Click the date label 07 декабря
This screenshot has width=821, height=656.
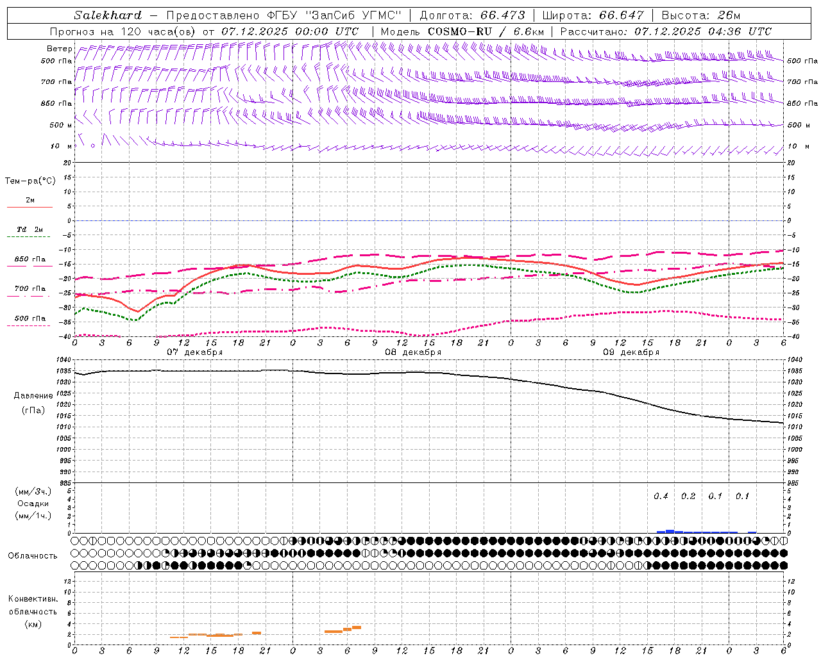[195, 352]
